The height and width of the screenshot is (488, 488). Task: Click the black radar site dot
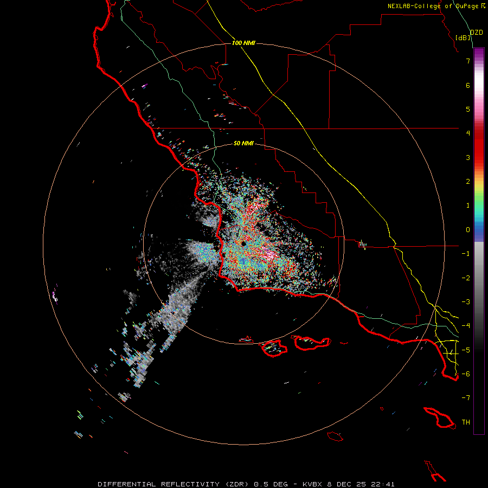(243, 243)
